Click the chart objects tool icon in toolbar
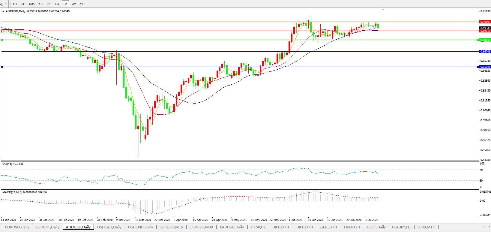Viewport: 491px width, 232px height. pos(2,4)
